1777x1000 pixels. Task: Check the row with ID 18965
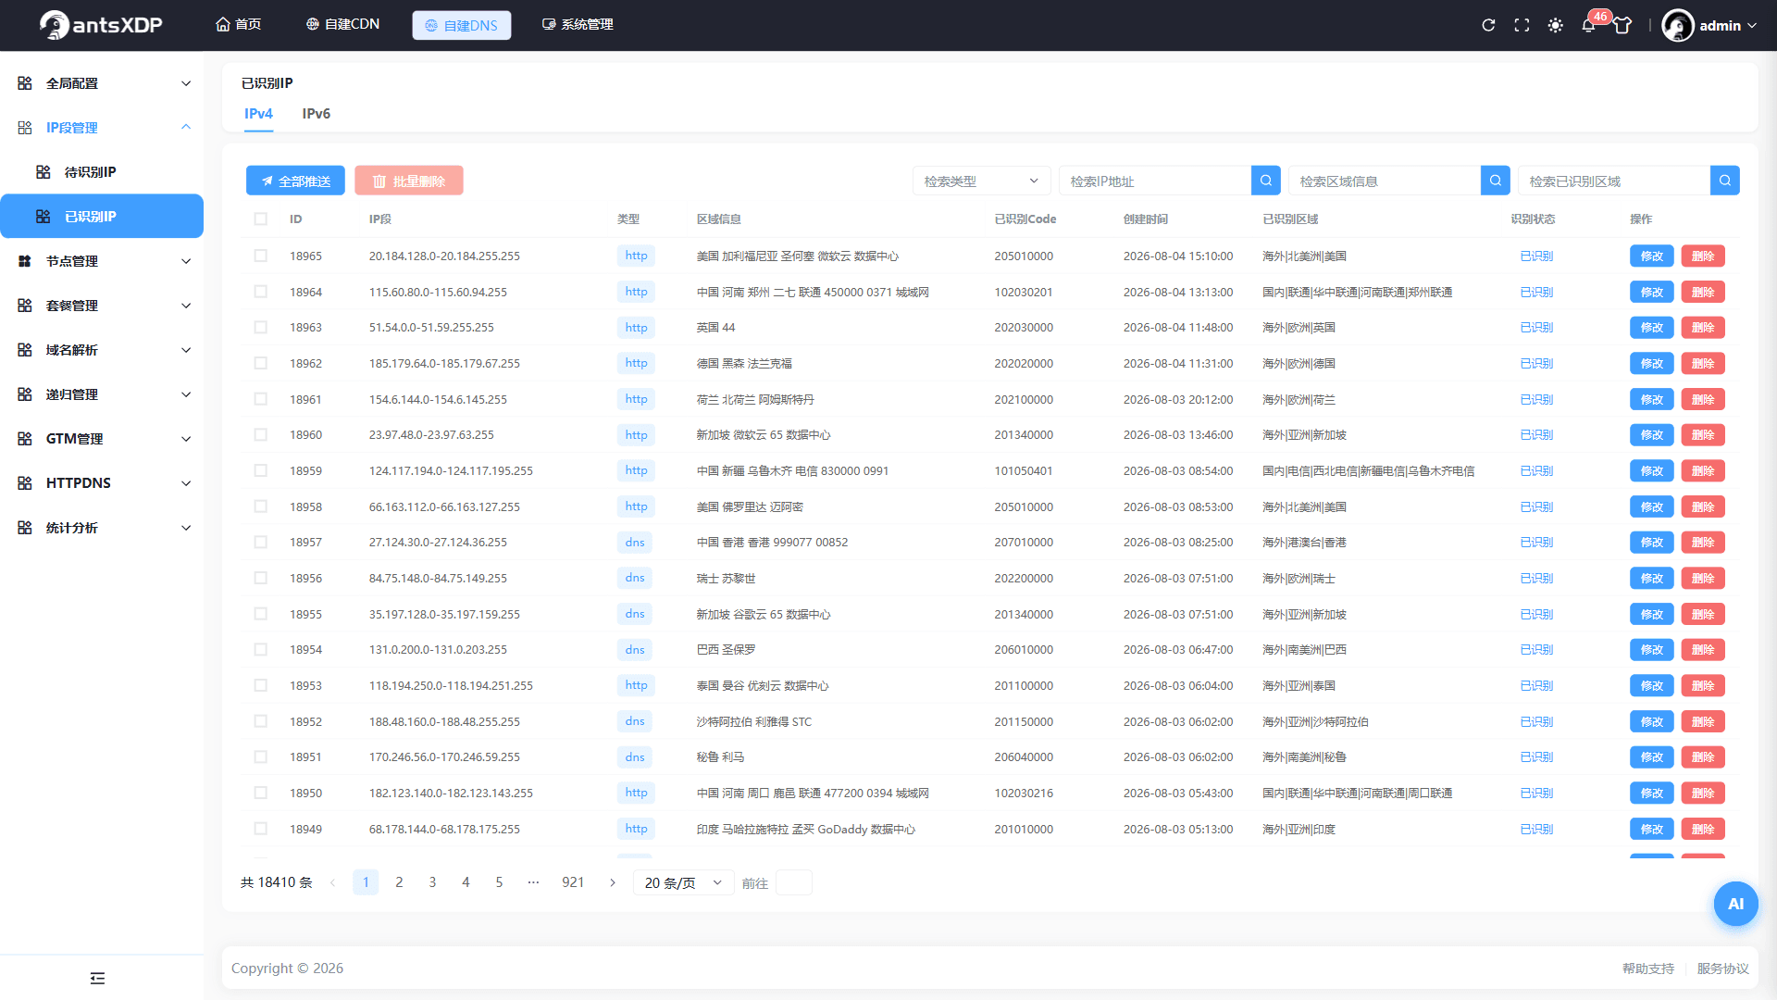[260, 256]
